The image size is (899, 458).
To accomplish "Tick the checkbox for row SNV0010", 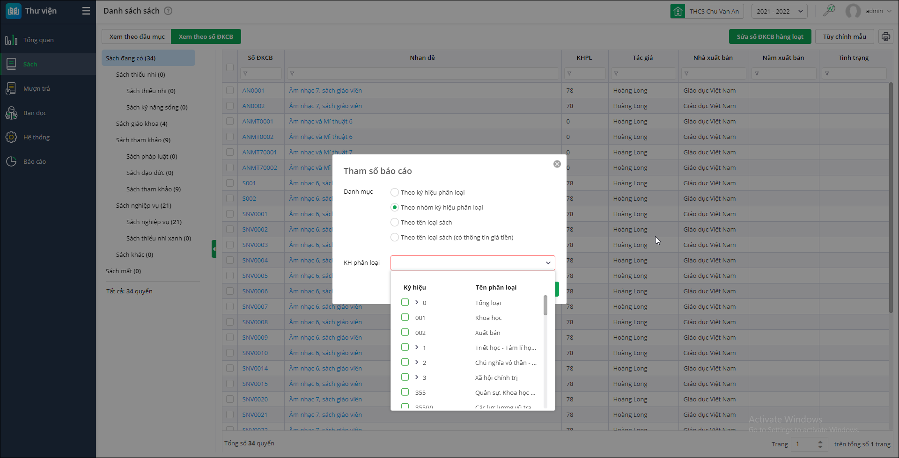I will tap(230, 353).
